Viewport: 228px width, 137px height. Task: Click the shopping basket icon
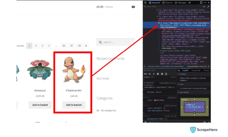point(133,7)
